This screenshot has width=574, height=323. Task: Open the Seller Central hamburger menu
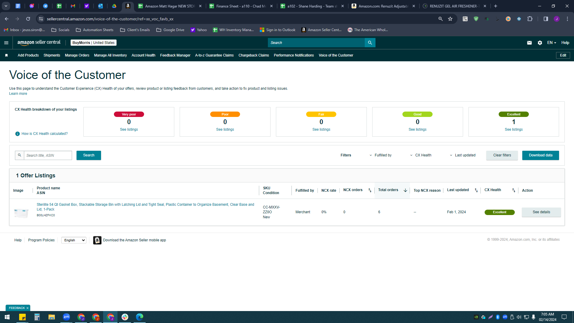[6, 43]
